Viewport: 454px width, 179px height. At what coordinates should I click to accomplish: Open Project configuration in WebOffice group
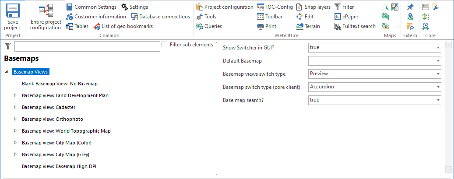[225, 7]
